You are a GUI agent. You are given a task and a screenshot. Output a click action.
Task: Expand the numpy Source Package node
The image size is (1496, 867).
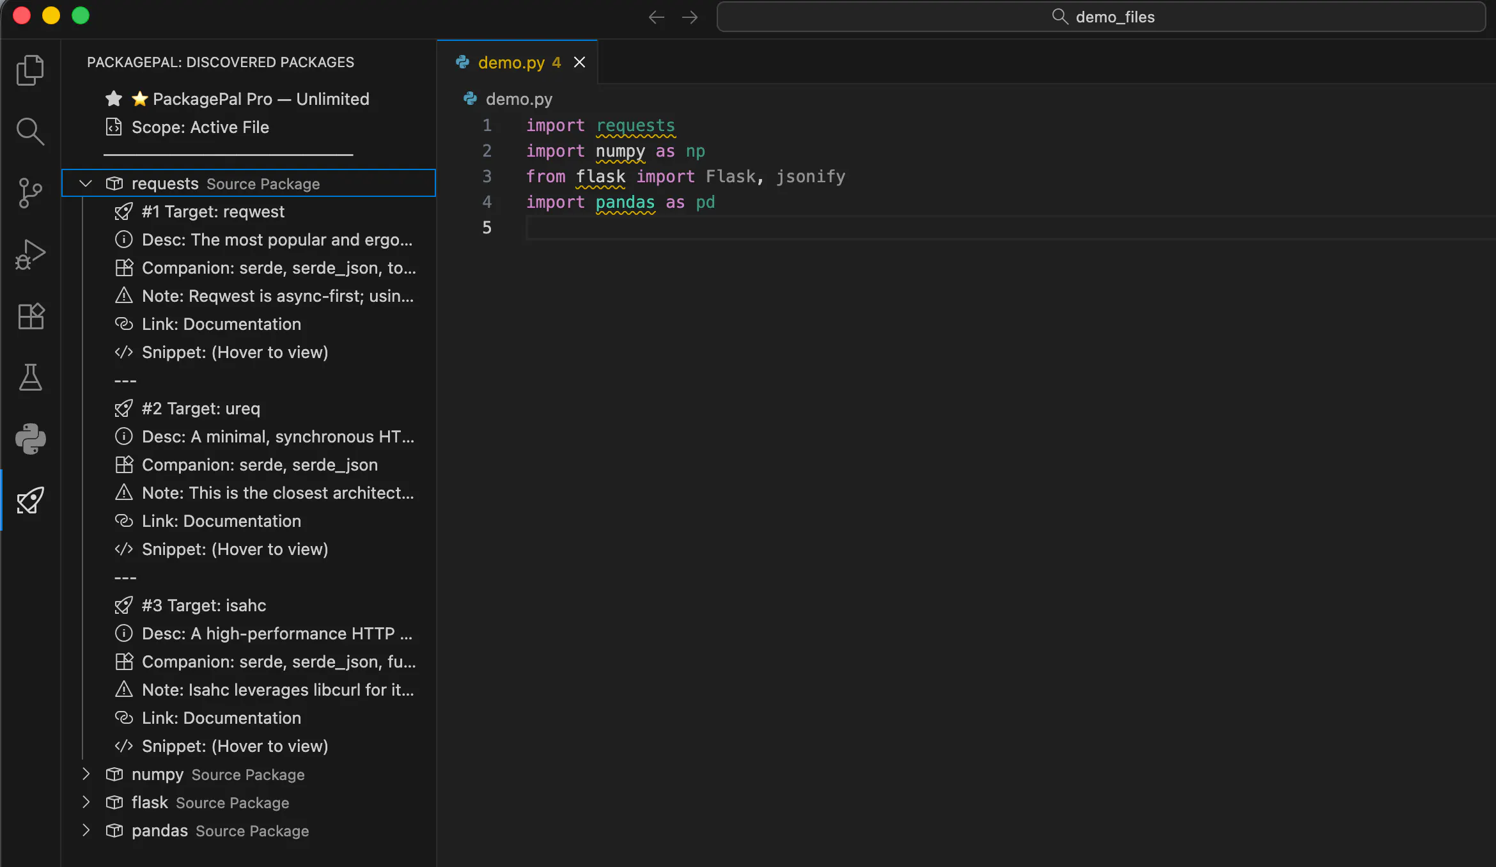point(86,774)
